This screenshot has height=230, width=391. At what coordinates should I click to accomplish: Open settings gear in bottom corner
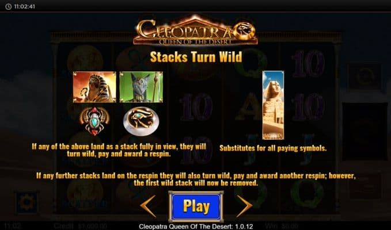click(26, 203)
